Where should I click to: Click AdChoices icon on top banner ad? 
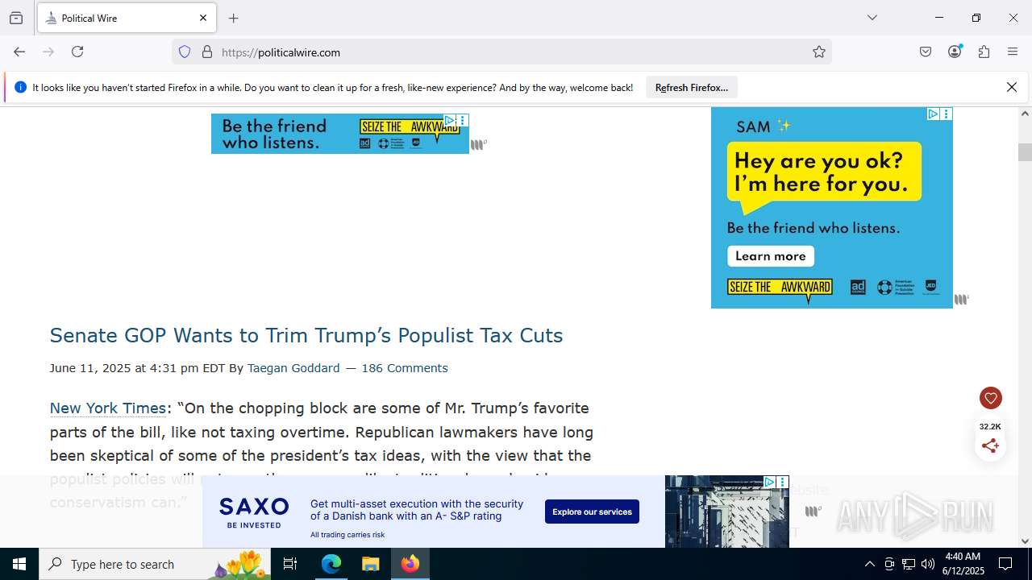pos(451,120)
